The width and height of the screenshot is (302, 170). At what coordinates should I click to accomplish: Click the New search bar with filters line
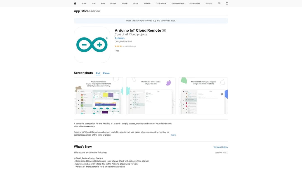(106, 164)
